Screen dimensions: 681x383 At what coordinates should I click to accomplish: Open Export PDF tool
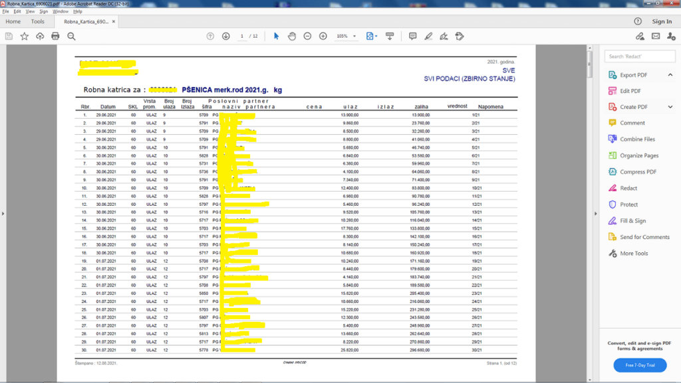click(x=633, y=75)
